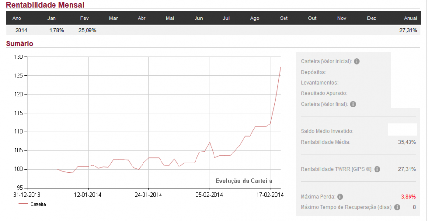The width and height of the screenshot is (428, 221).
Task: Click the Saldo Médio Investido label
Action: 327,131
